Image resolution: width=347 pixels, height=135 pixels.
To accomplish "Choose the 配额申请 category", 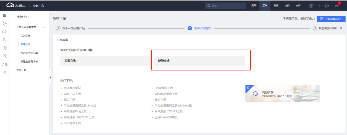I will pyautogui.click(x=199, y=61).
